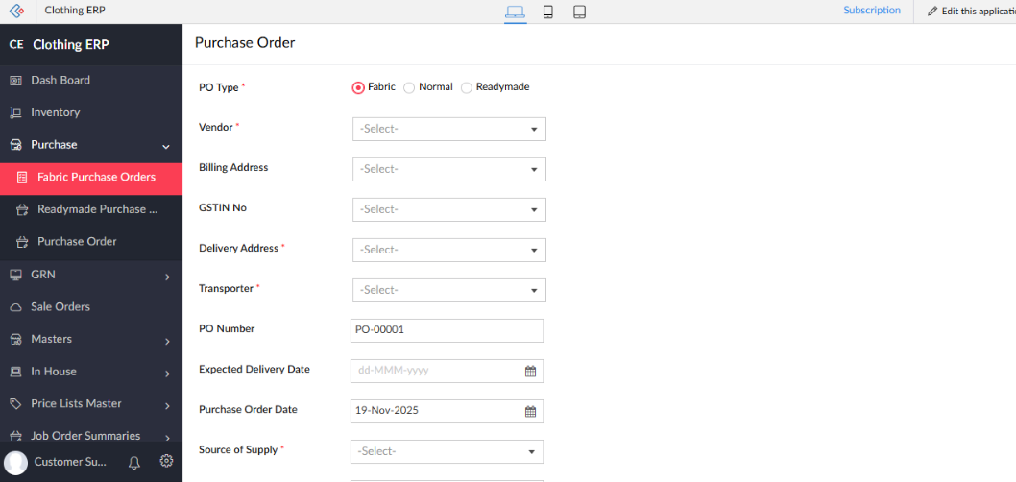Open settings gear in sidebar footer

(166, 461)
